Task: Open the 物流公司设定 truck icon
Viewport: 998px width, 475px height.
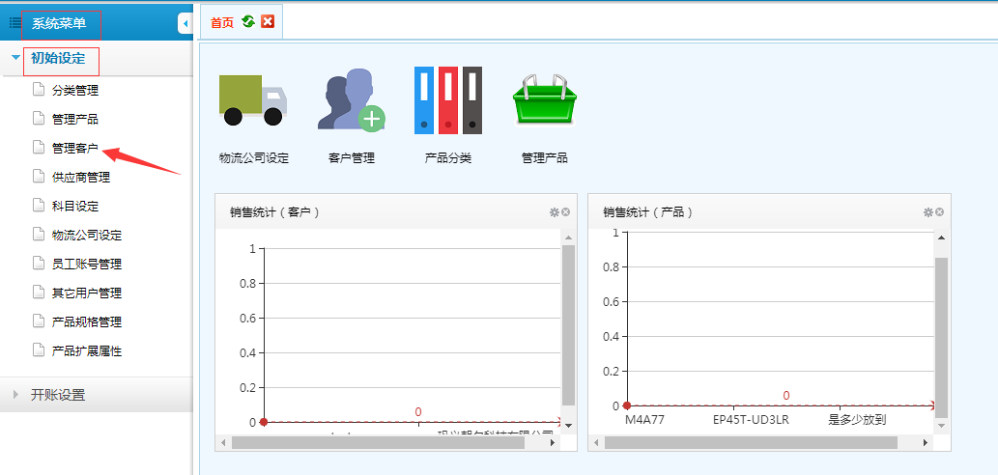Action: pyautogui.click(x=254, y=101)
